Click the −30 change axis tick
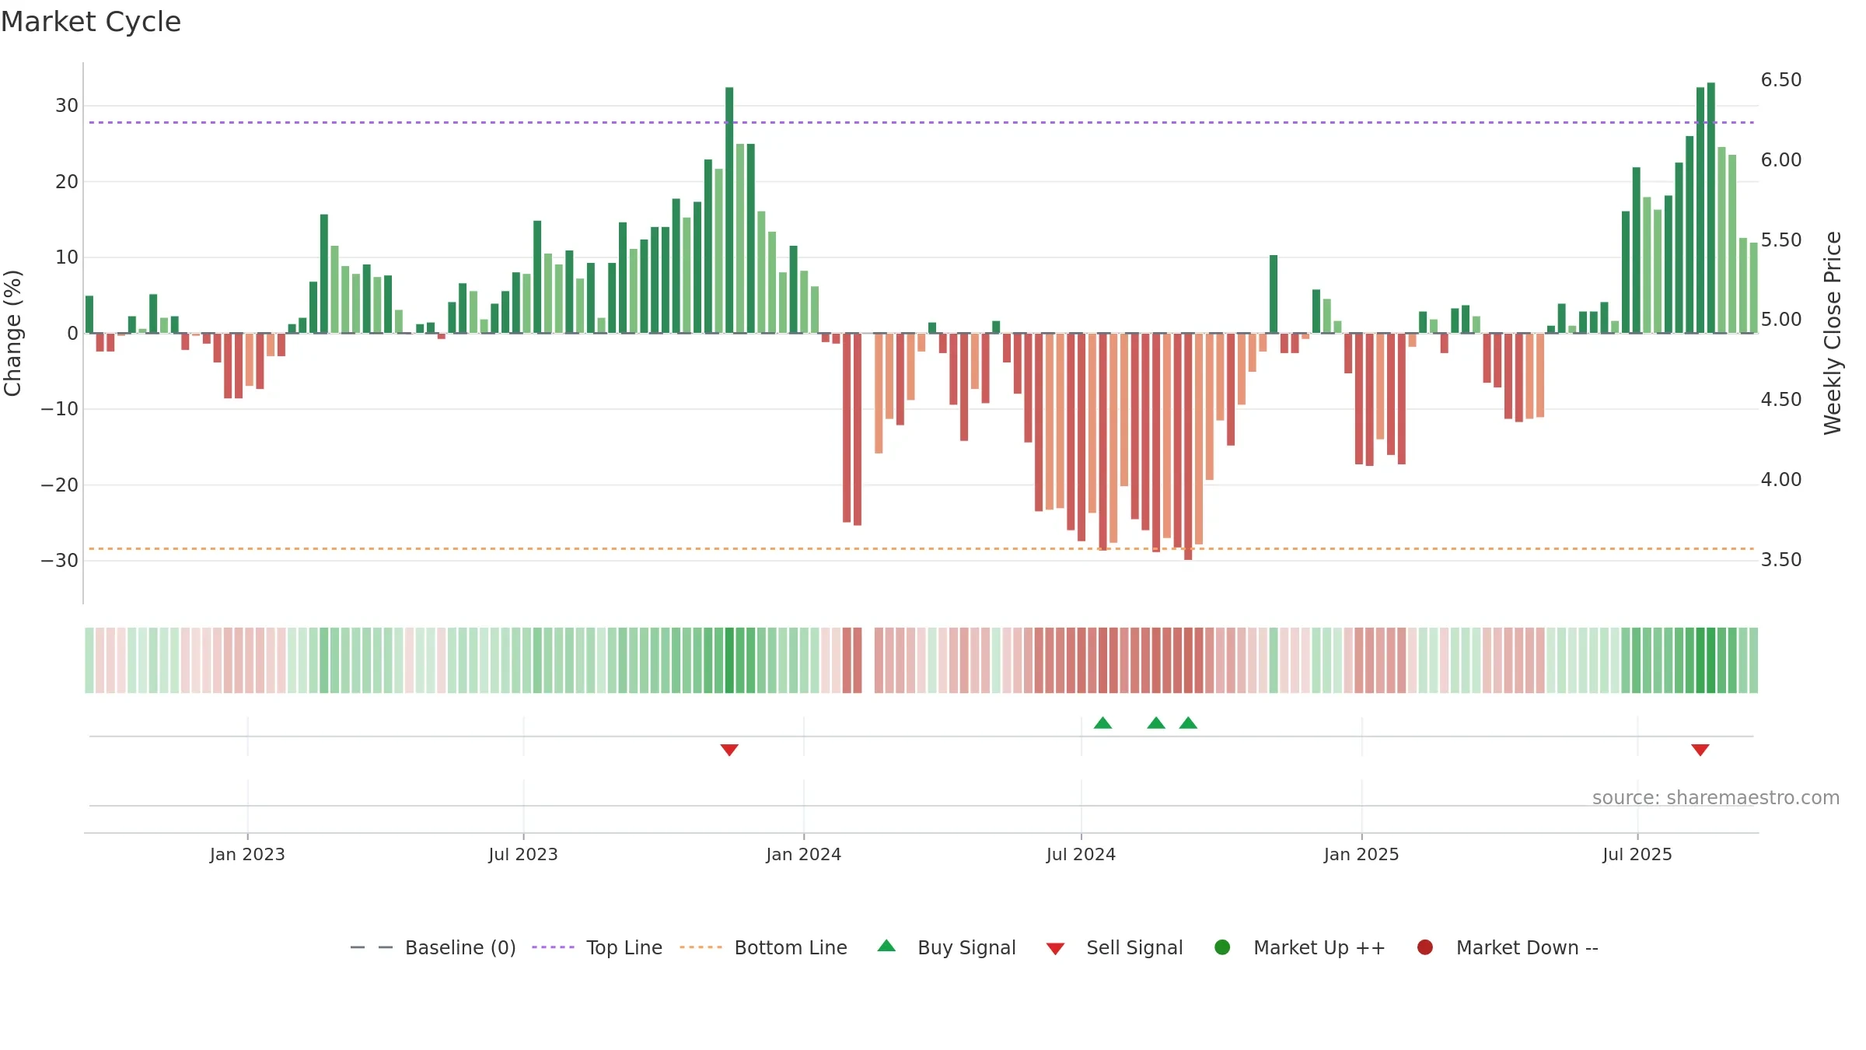The height and width of the screenshot is (1050, 1866). click(x=60, y=561)
